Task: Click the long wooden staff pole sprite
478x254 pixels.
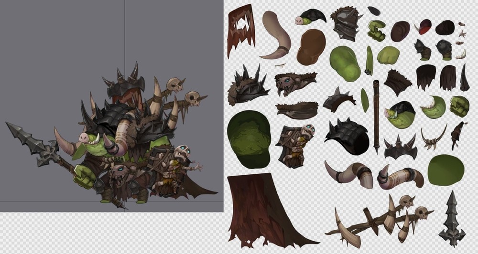Action: coord(376,115)
